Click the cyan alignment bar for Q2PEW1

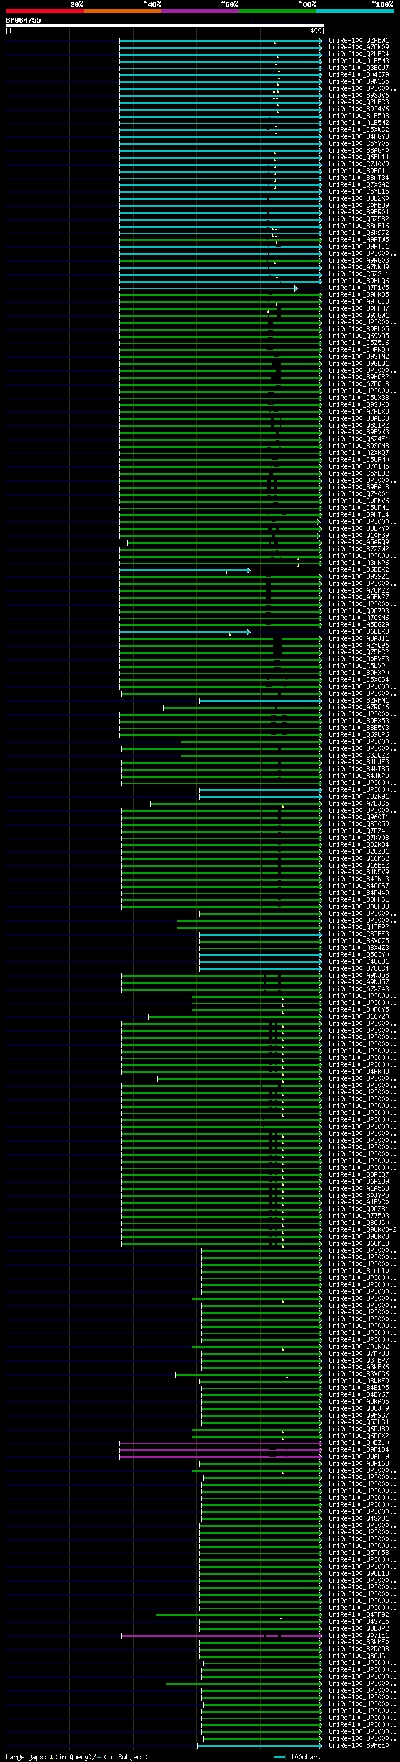220,41
